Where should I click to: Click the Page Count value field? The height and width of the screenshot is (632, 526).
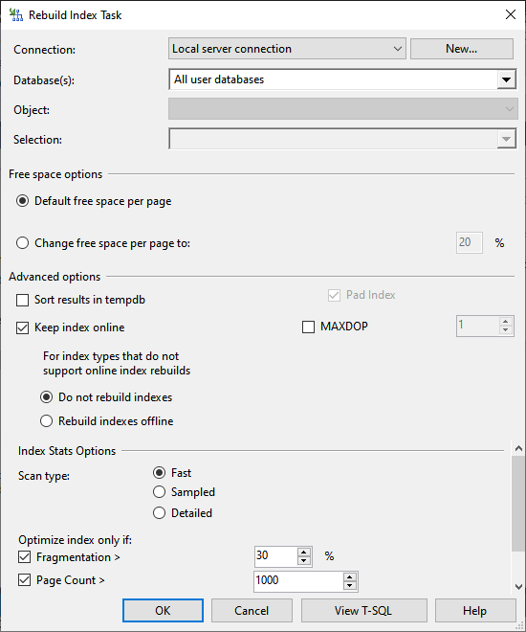click(298, 581)
